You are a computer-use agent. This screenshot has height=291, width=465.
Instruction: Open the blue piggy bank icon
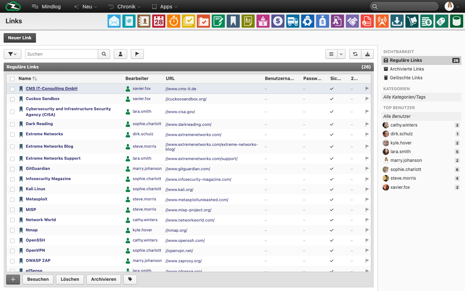pos(308,21)
